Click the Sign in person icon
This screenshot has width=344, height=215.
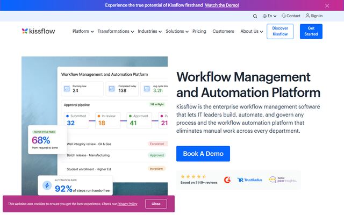(x=307, y=16)
